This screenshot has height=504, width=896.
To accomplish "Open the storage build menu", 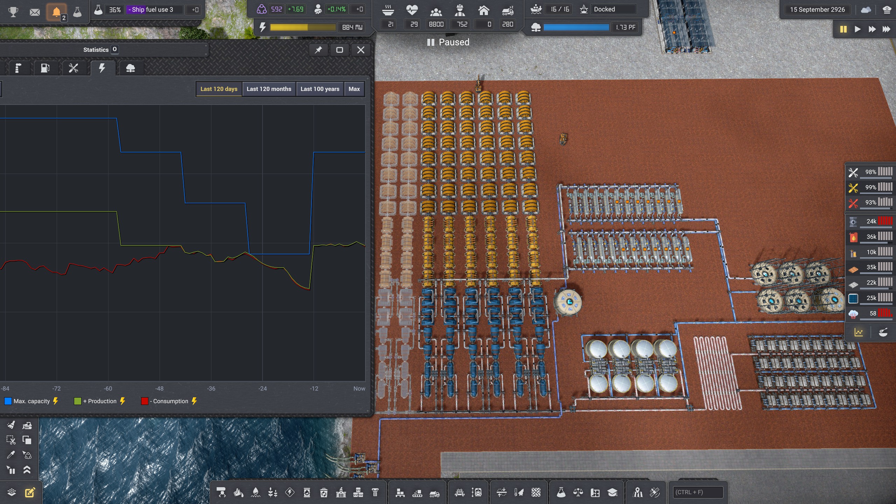I will click(400, 492).
